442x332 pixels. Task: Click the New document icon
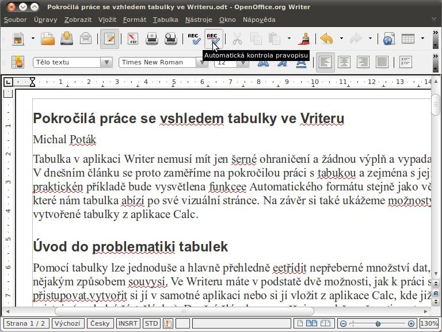(18, 39)
